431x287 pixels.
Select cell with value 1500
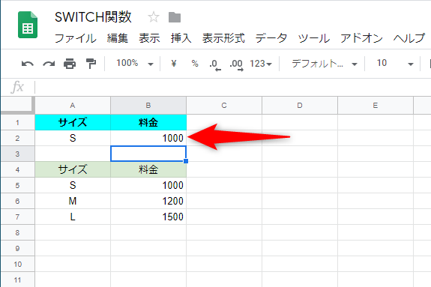tap(148, 217)
